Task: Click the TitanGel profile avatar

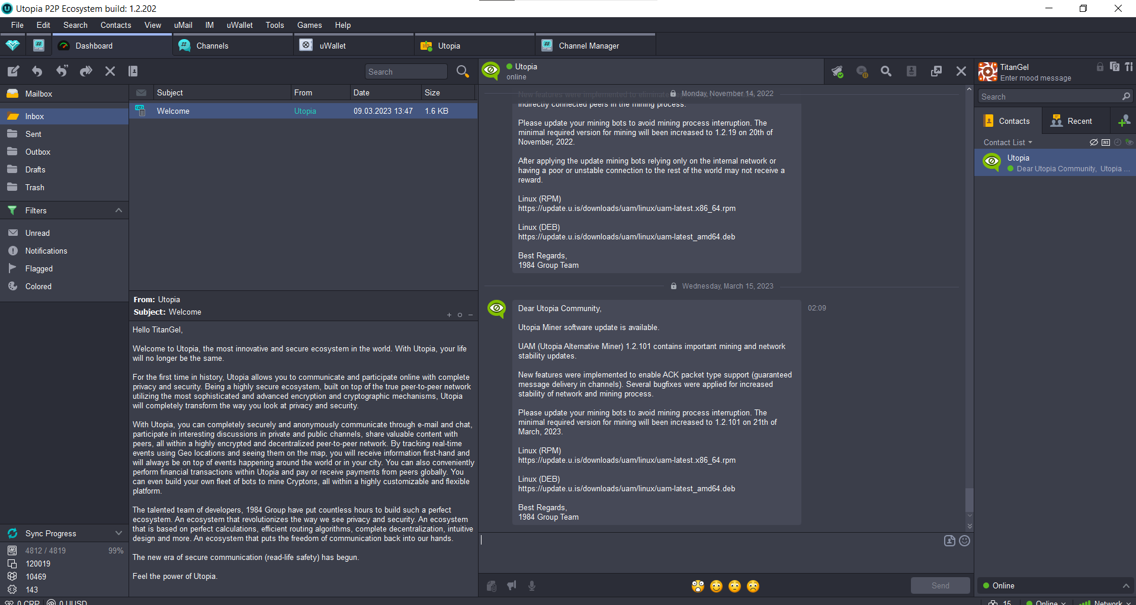Action: click(988, 72)
